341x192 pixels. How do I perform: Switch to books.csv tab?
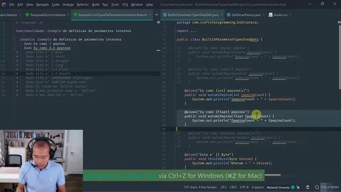point(280,15)
